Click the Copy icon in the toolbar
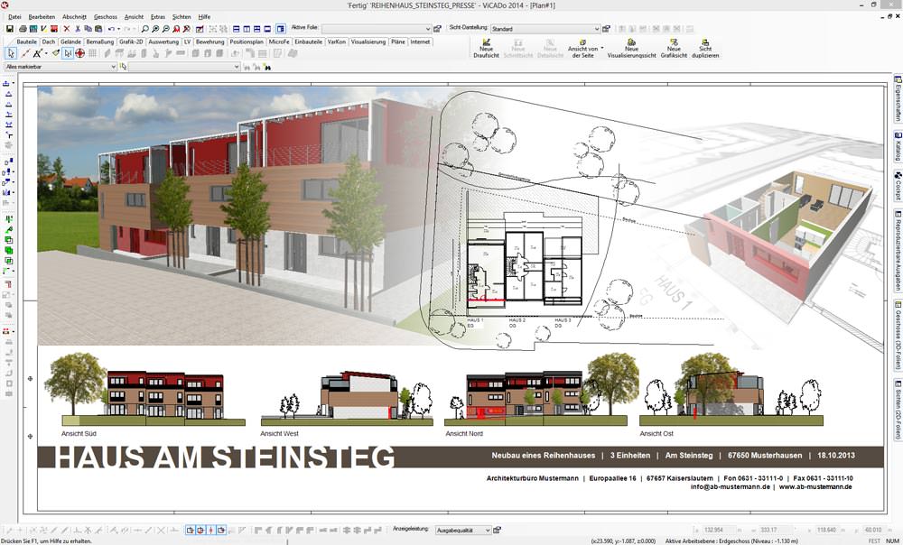Screen dimensions: 903x545 88,29
